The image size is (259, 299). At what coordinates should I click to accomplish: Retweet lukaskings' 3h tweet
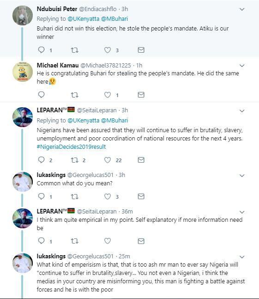tap(74, 196)
